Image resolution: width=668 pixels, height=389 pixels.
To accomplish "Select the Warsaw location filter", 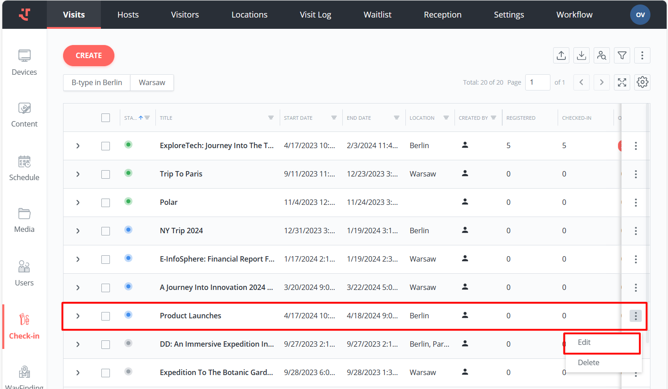I will (152, 83).
